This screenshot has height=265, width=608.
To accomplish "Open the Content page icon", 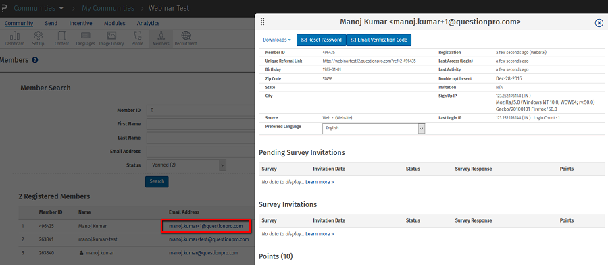I will pos(61,38).
